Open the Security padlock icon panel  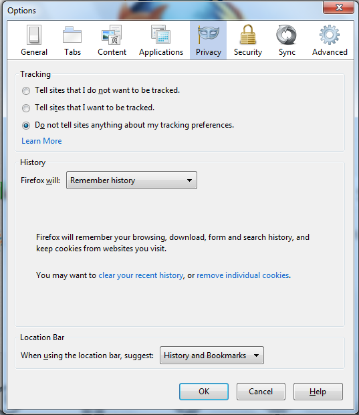click(x=248, y=40)
